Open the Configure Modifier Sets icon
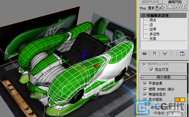Screen dimensions: 189x117 182,53
